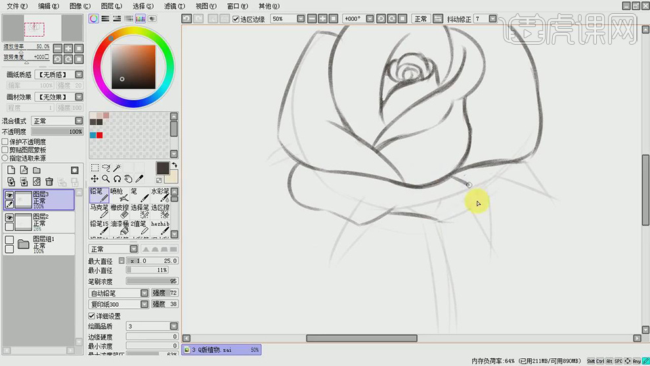Delete layer using trash can icon
Viewport: 650px width, 366px height.
49,181
